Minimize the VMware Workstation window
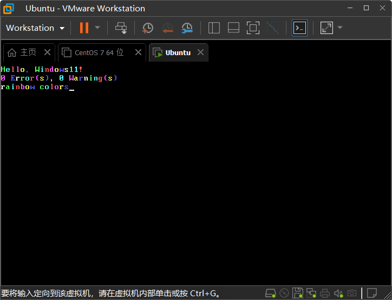 pos(350,8)
